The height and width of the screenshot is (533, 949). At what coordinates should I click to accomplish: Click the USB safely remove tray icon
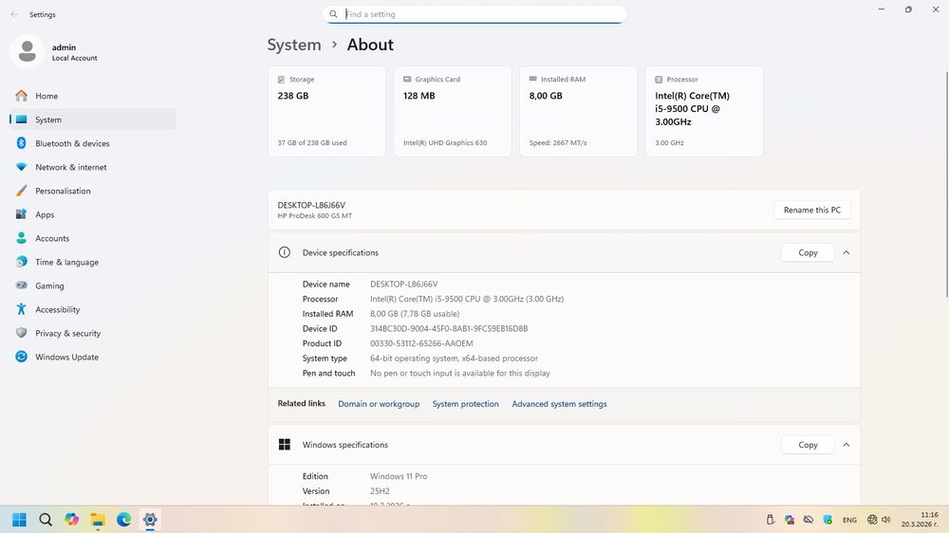point(770,519)
